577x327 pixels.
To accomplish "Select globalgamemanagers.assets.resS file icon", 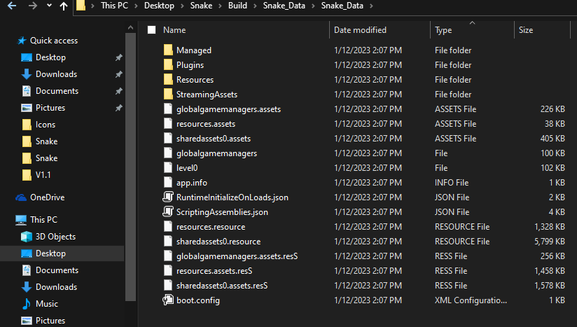I will point(168,256).
